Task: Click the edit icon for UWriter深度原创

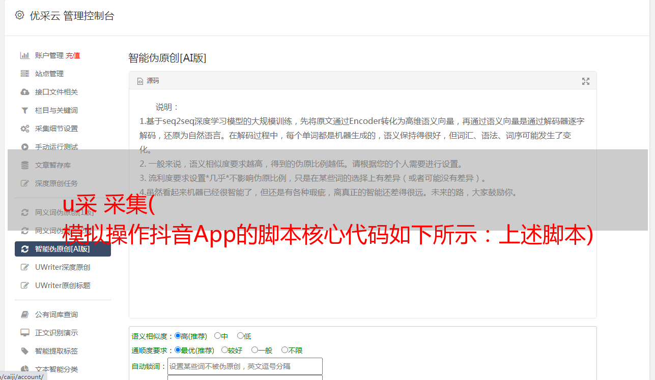Action: coord(24,267)
